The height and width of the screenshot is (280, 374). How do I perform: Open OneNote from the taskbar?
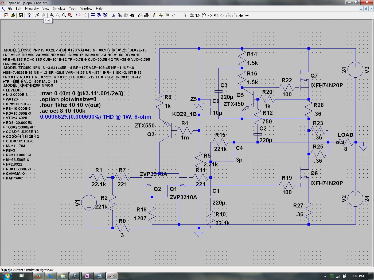[x=87, y=276]
